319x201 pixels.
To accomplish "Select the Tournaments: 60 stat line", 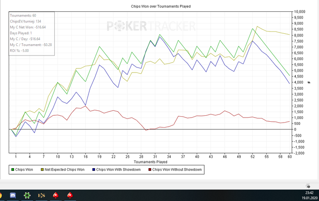I will pos(23,15).
